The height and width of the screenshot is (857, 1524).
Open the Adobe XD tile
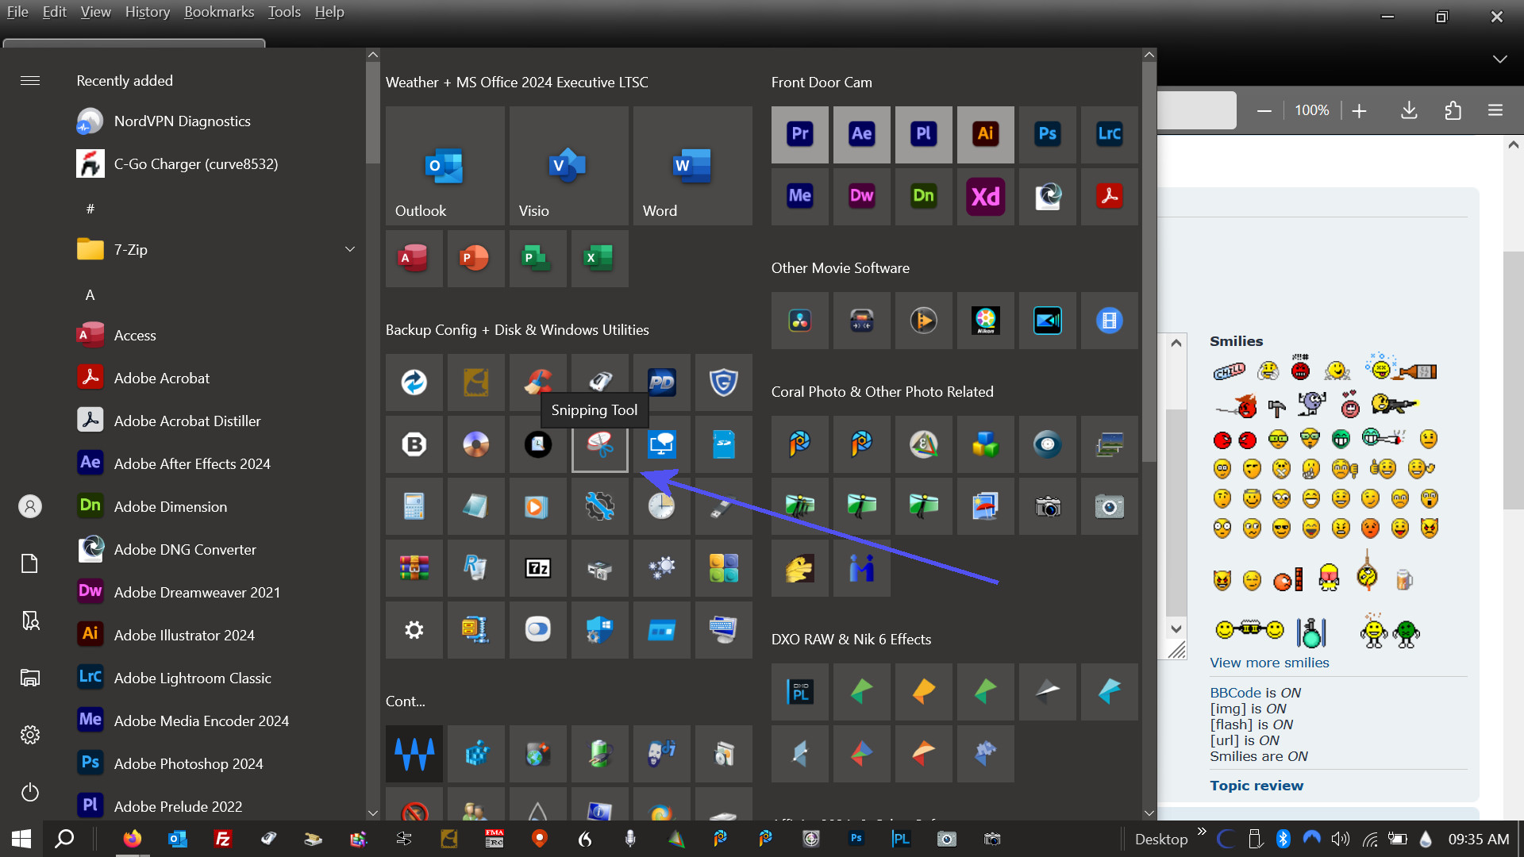pos(986,196)
